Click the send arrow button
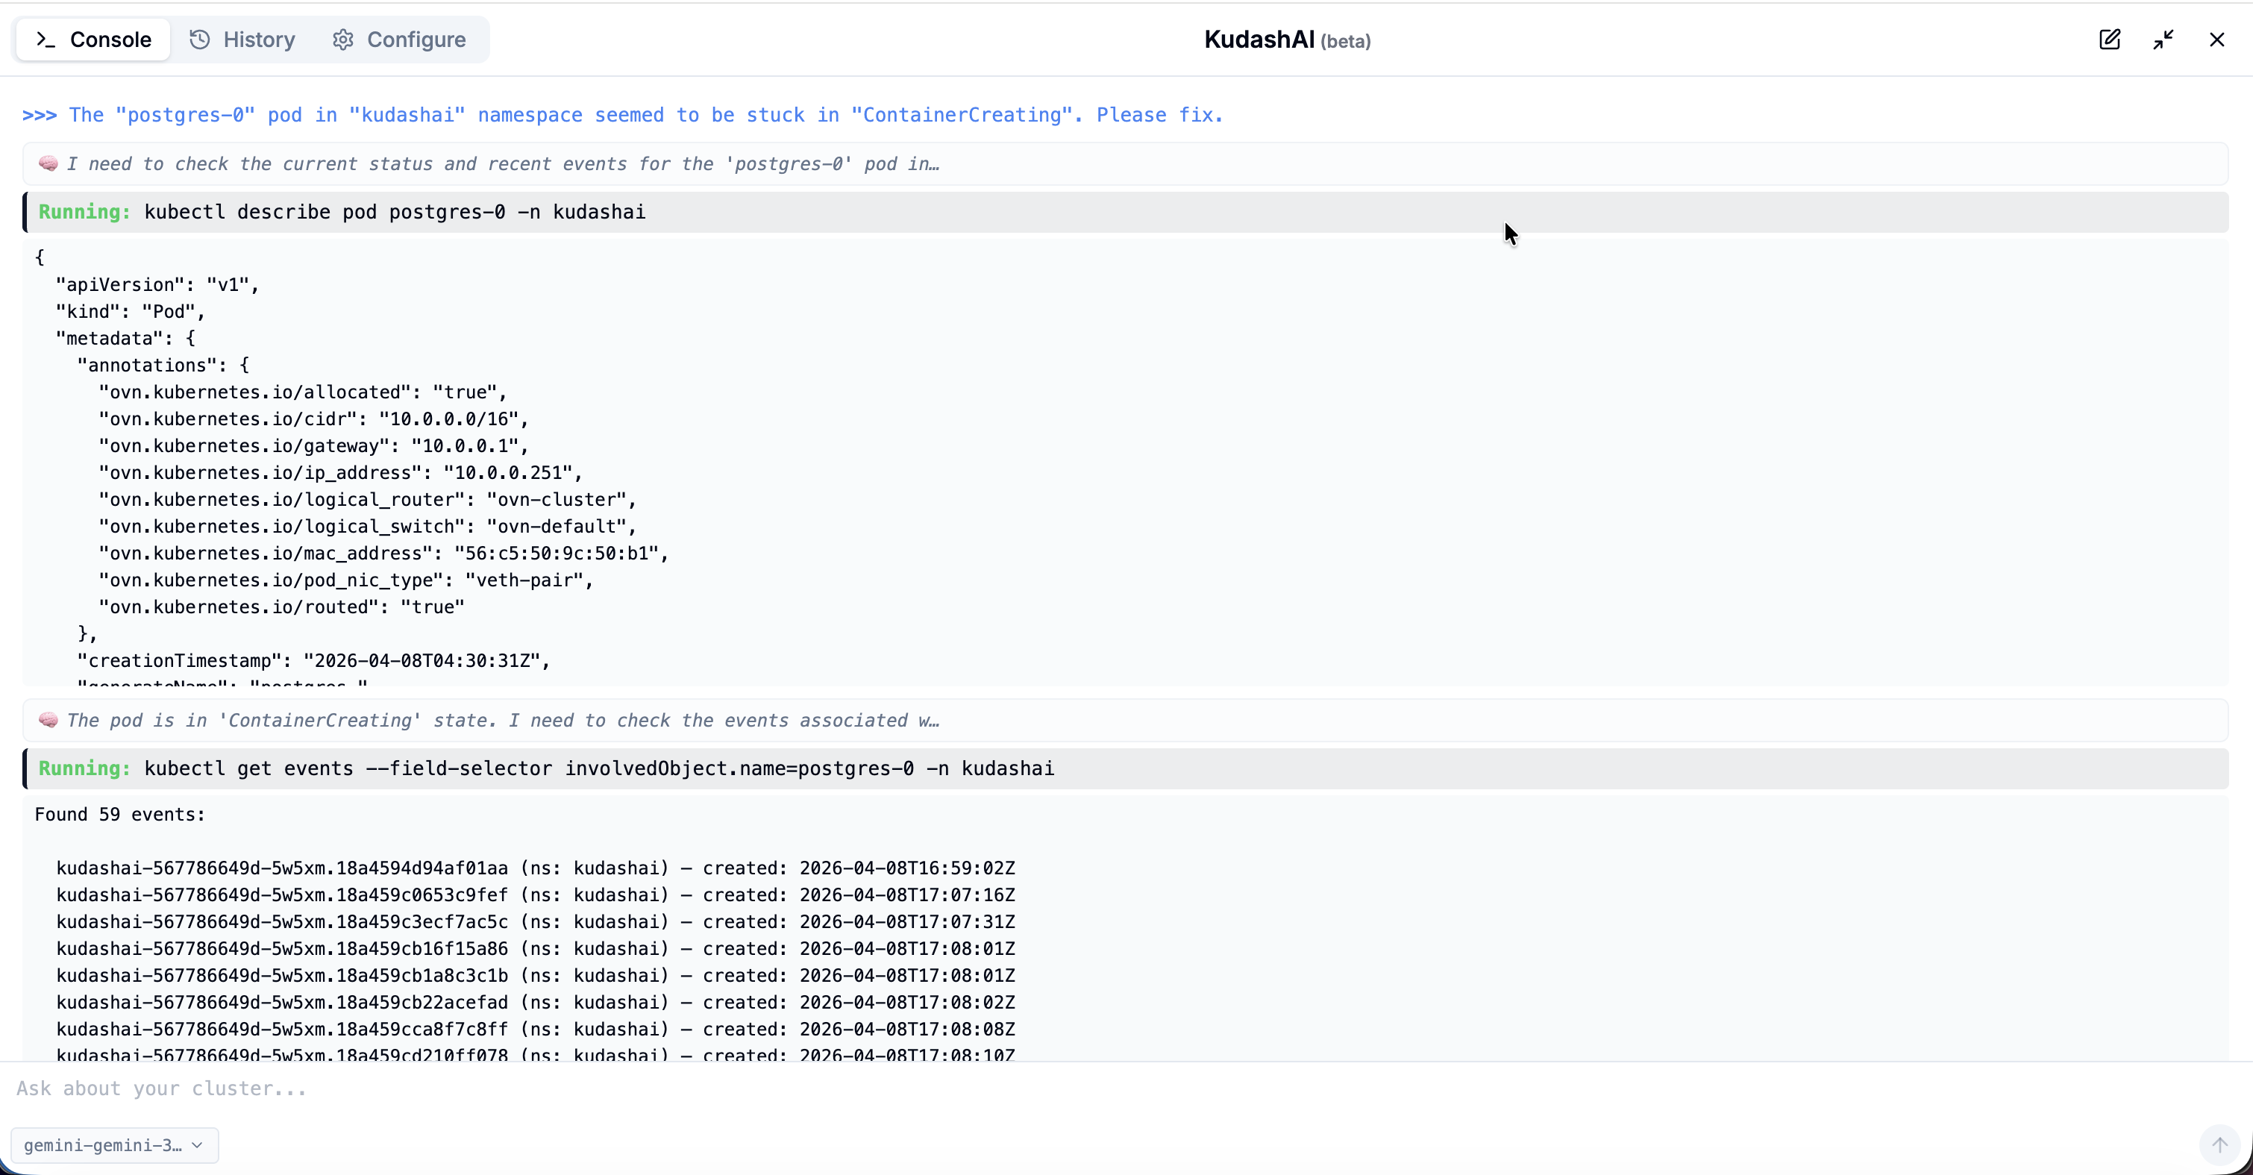The height and width of the screenshot is (1175, 2253). pyautogui.click(x=2219, y=1144)
